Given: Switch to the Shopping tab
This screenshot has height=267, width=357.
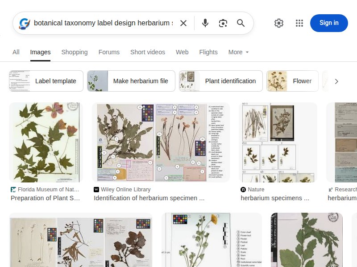Looking at the screenshot, I should pyautogui.click(x=74, y=52).
